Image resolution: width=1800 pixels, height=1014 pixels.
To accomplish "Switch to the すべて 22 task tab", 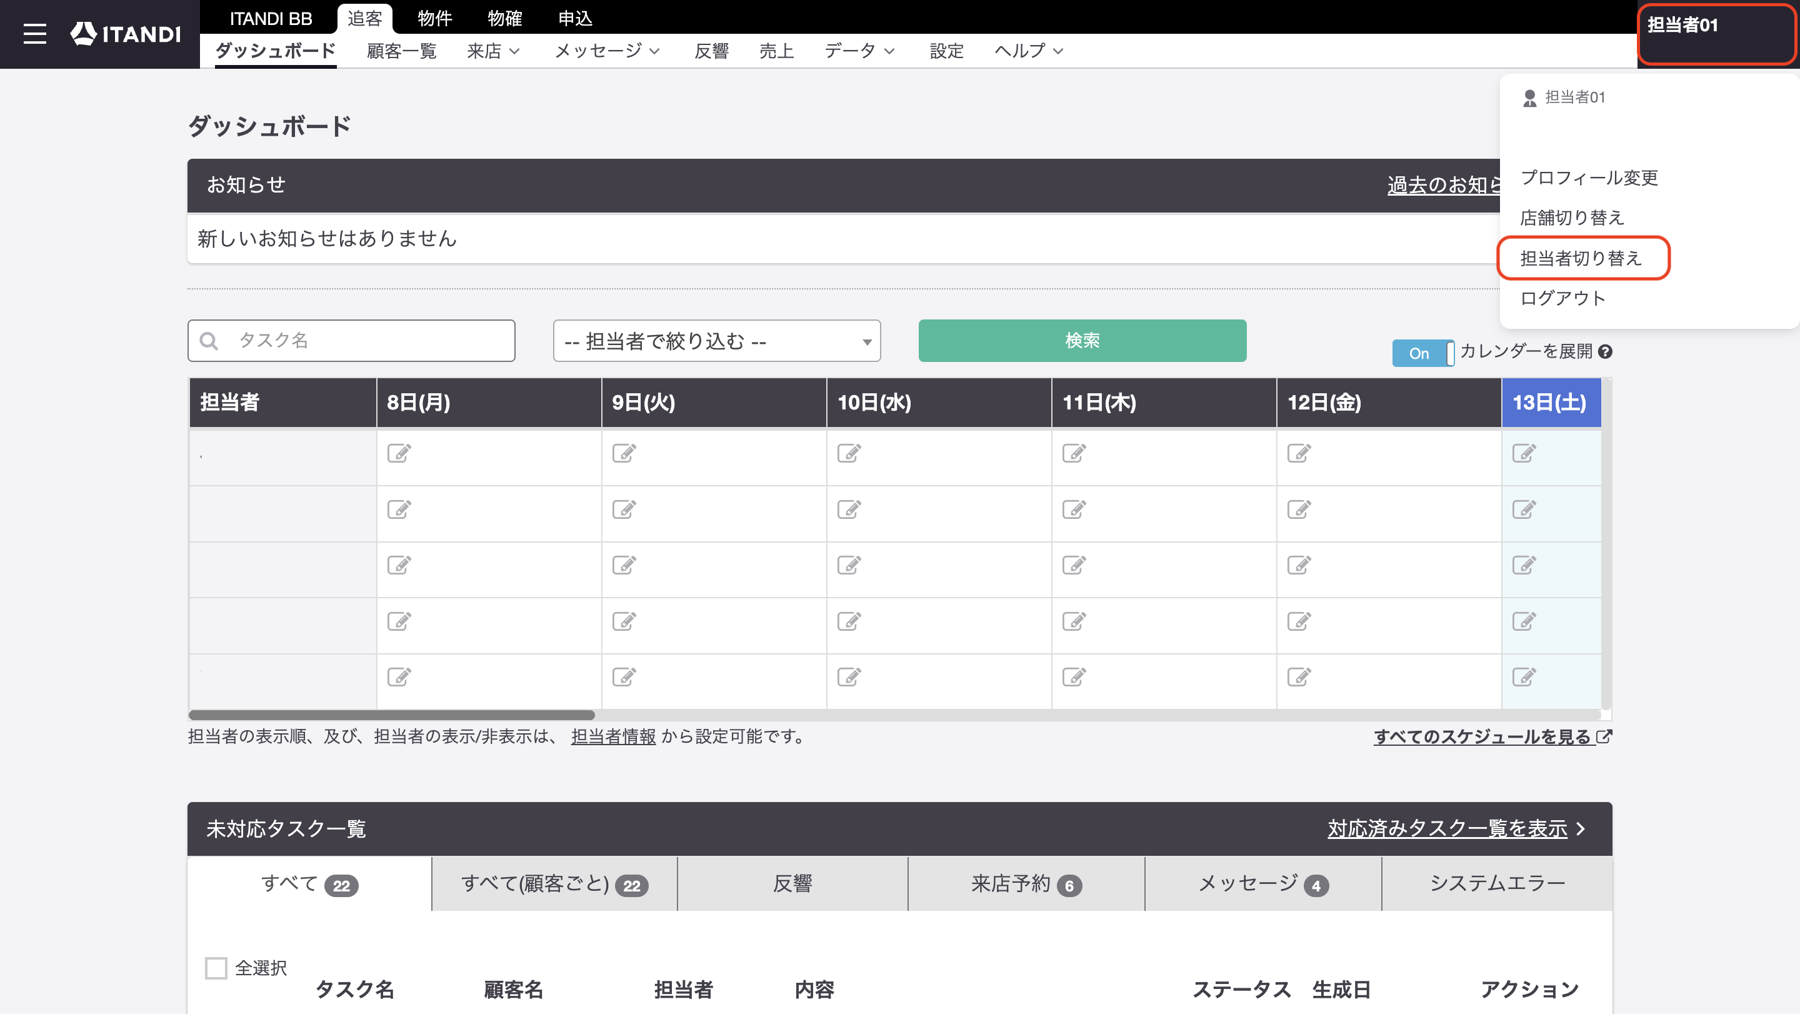I will point(309,884).
